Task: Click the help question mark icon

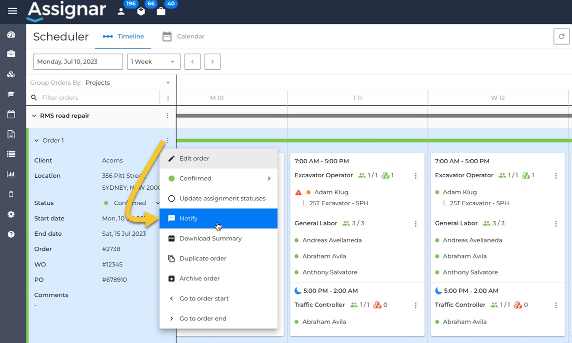Action: pyautogui.click(x=11, y=234)
